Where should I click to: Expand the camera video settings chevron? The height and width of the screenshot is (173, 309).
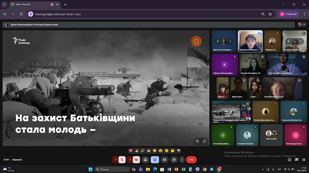130,160
